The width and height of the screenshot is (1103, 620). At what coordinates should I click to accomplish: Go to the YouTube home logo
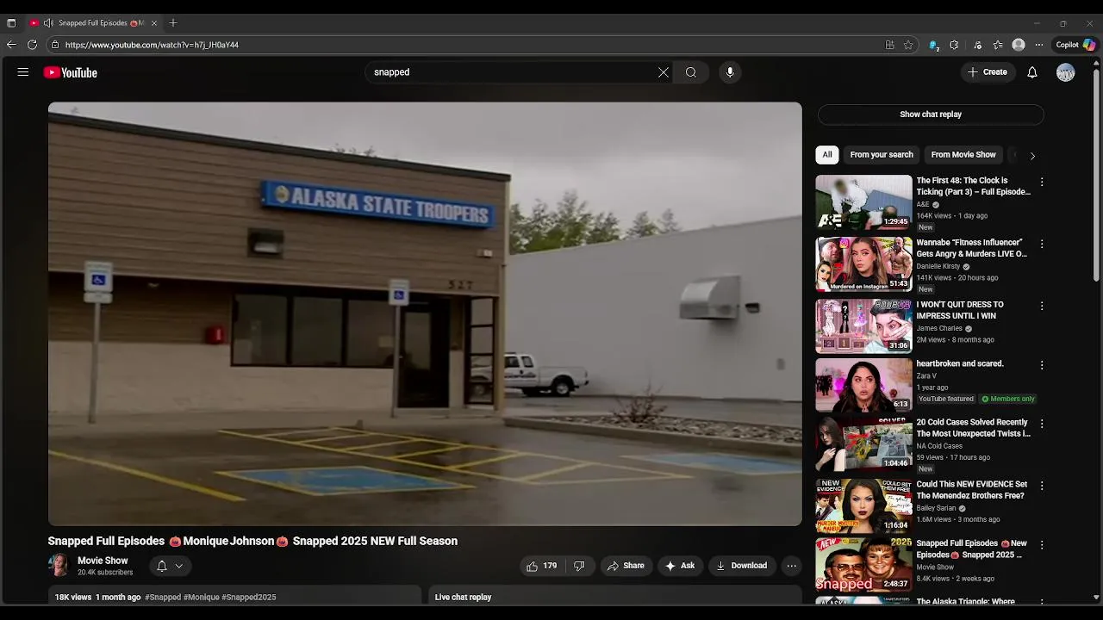pos(71,72)
